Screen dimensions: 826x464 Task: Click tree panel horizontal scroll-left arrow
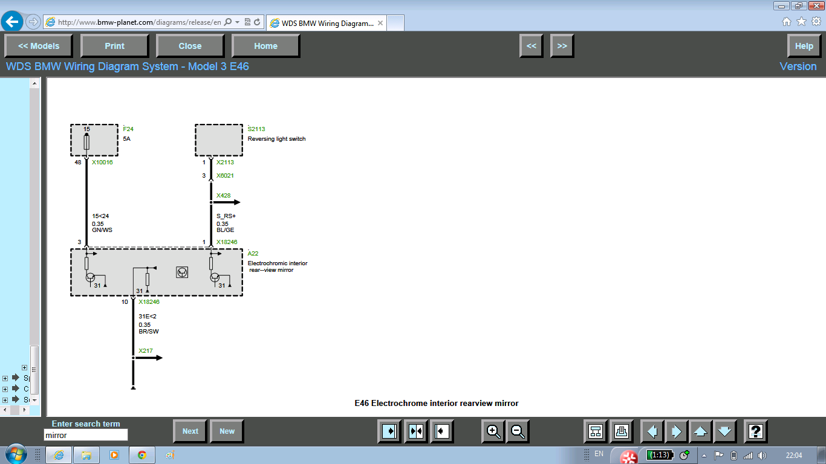(x=5, y=410)
